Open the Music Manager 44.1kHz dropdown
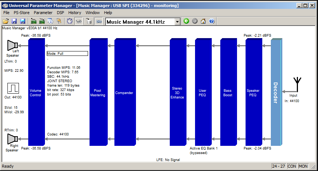 click(177, 22)
